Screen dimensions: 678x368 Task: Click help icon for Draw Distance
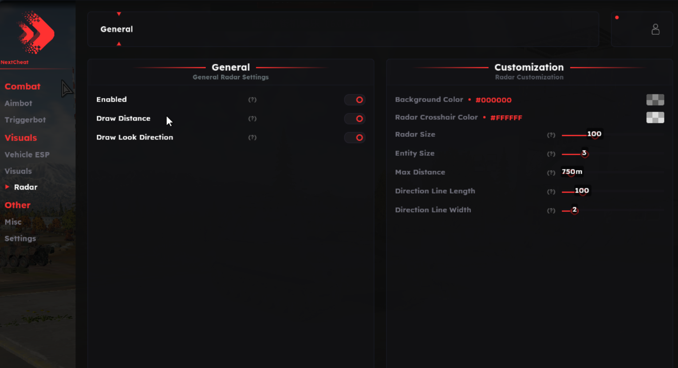252,119
